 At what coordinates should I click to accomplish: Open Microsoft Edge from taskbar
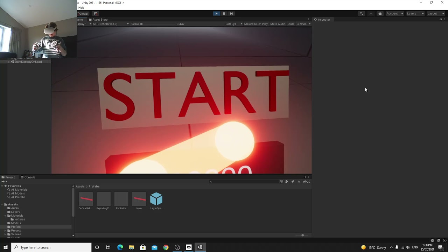tap(120, 247)
